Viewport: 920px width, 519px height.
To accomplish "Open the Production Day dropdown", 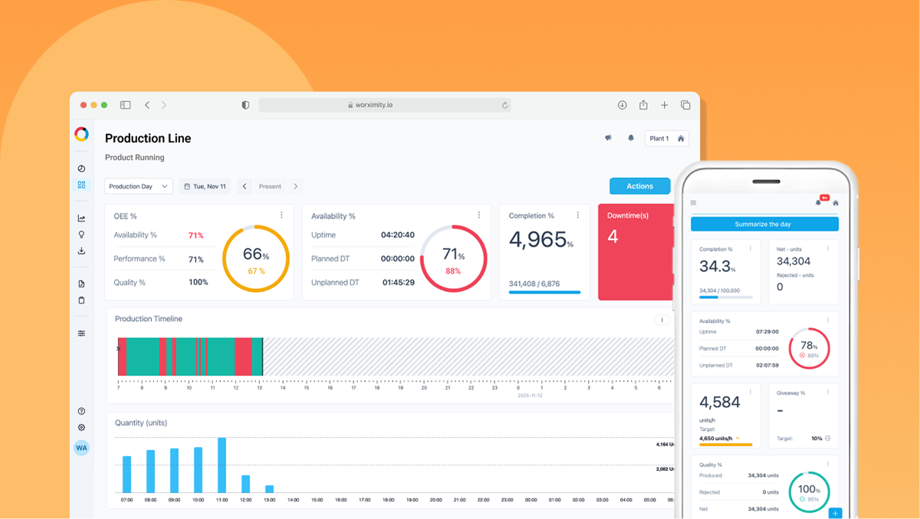I will [138, 186].
